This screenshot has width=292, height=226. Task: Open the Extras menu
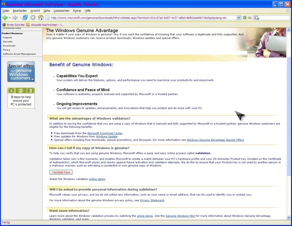[77, 11]
